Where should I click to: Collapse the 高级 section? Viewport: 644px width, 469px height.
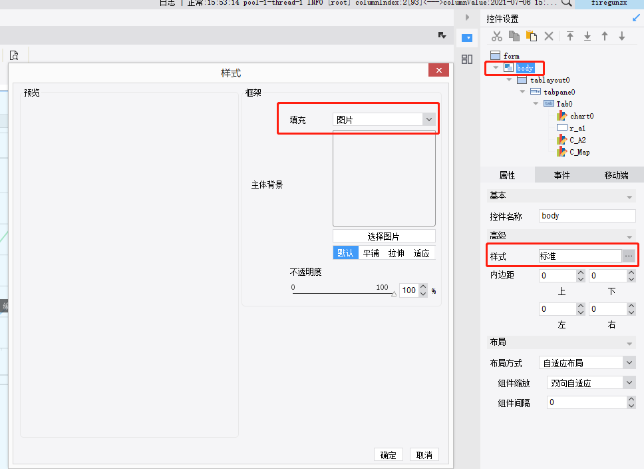629,237
